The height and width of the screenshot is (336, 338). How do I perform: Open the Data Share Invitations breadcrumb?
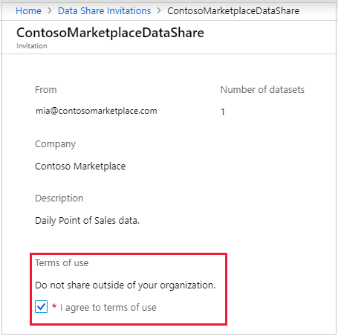click(104, 11)
